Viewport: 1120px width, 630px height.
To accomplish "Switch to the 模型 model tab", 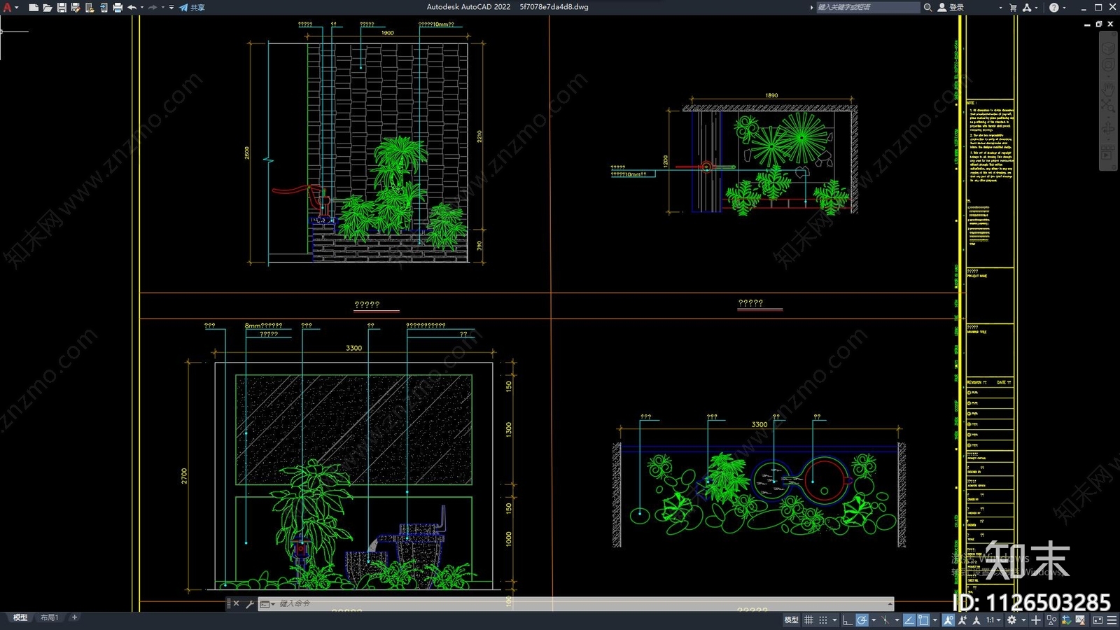I will [x=20, y=617].
